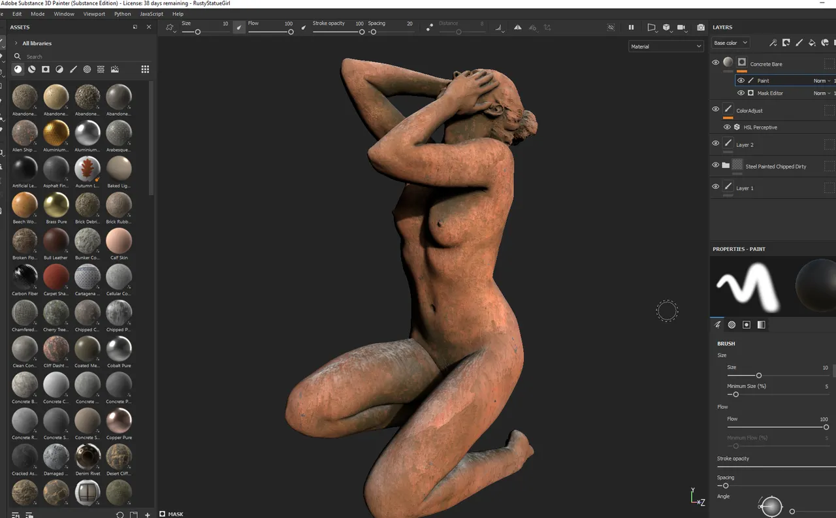
Task: Hide the Steel Painted Chipped Dirty folder
Action: (716, 165)
